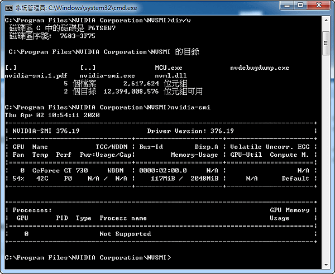335x274 pixels.
Task: Click the Volatile Uncorr. ECC column header
Action: (270, 147)
